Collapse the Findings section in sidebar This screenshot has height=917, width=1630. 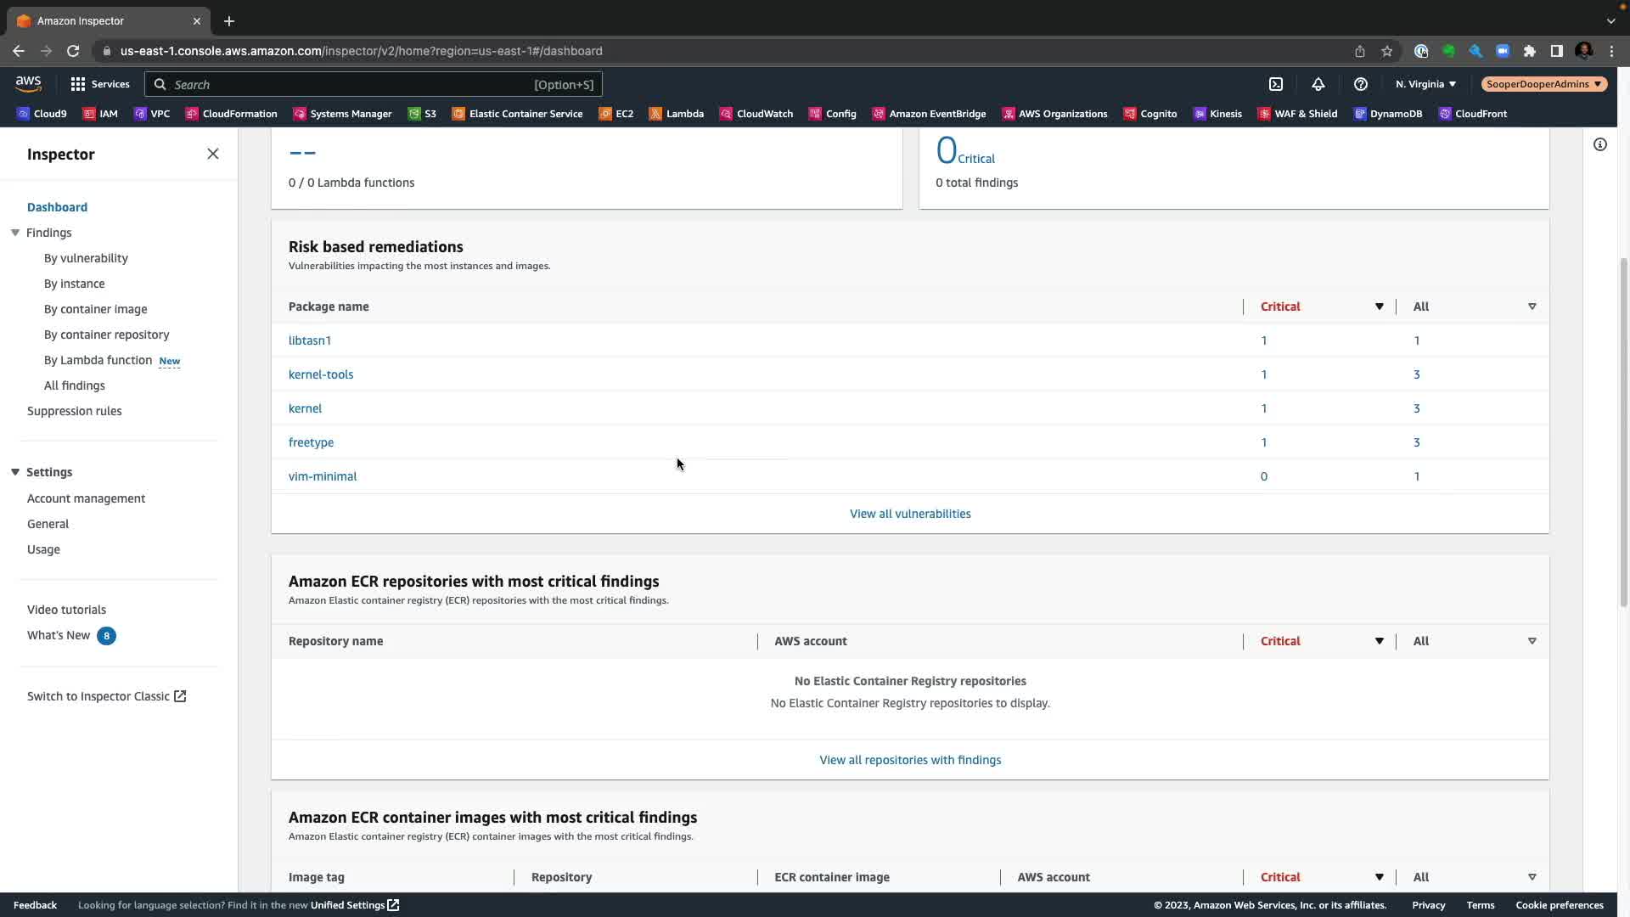click(x=15, y=233)
